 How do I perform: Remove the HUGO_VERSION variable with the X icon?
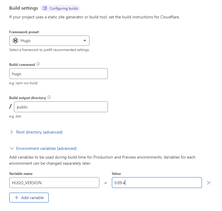209,183
